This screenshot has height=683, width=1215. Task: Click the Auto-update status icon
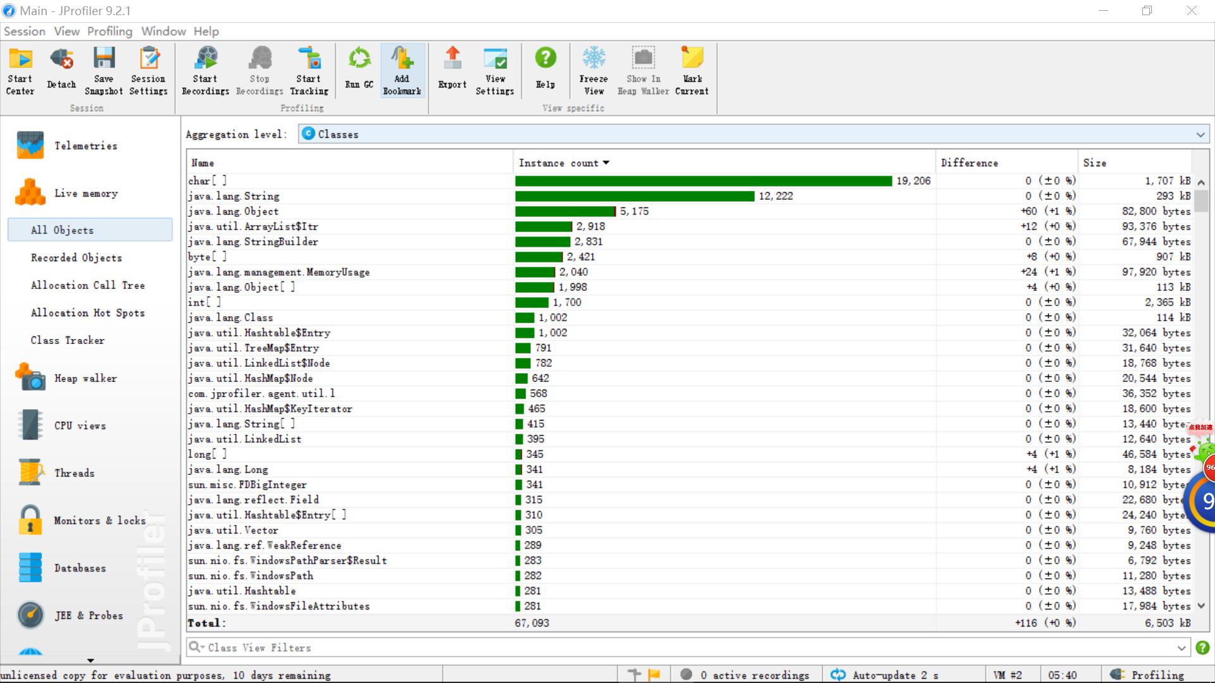click(x=838, y=675)
